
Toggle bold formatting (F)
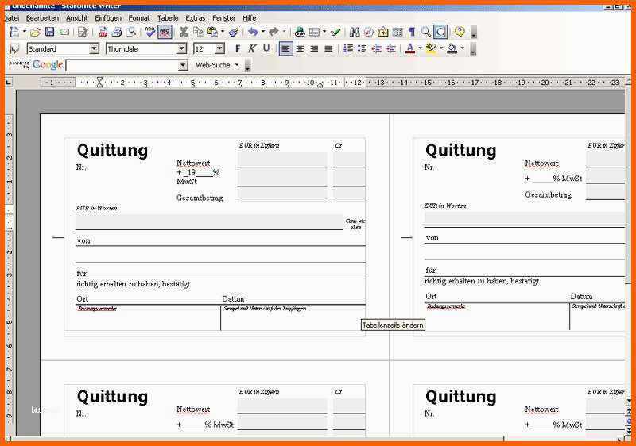point(238,49)
